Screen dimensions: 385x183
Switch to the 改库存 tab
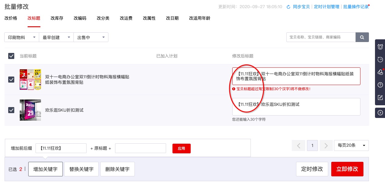pyautogui.click(x=57, y=18)
